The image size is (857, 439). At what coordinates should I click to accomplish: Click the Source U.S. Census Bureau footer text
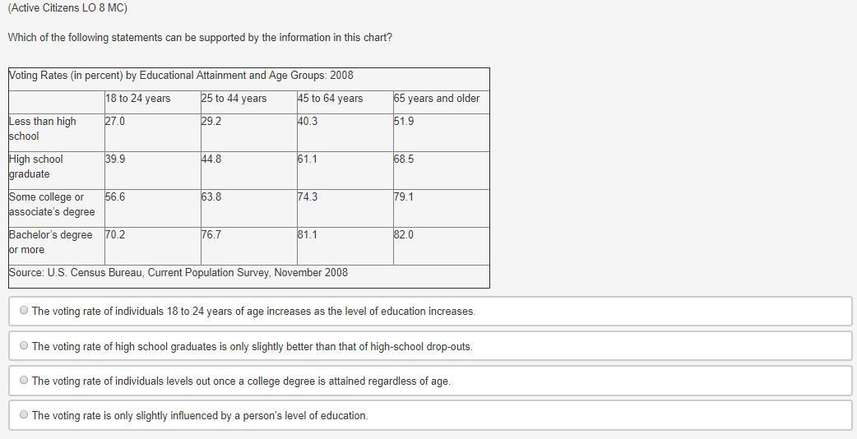point(178,272)
